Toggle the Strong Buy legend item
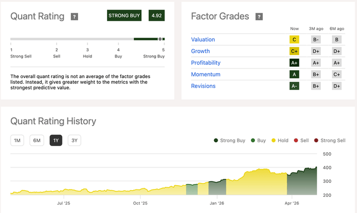 click(x=229, y=141)
